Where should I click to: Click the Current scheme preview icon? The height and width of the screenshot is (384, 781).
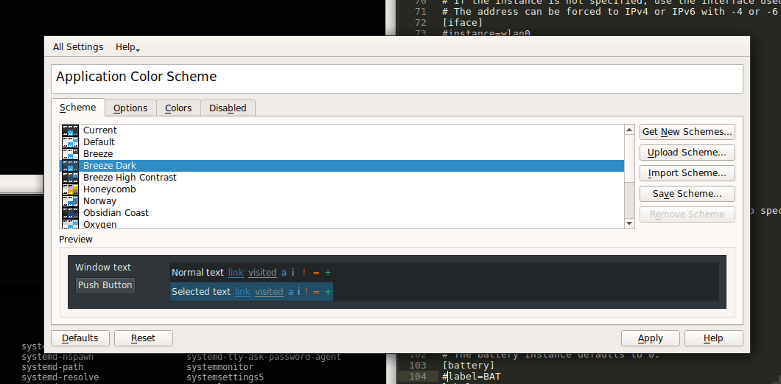point(71,130)
